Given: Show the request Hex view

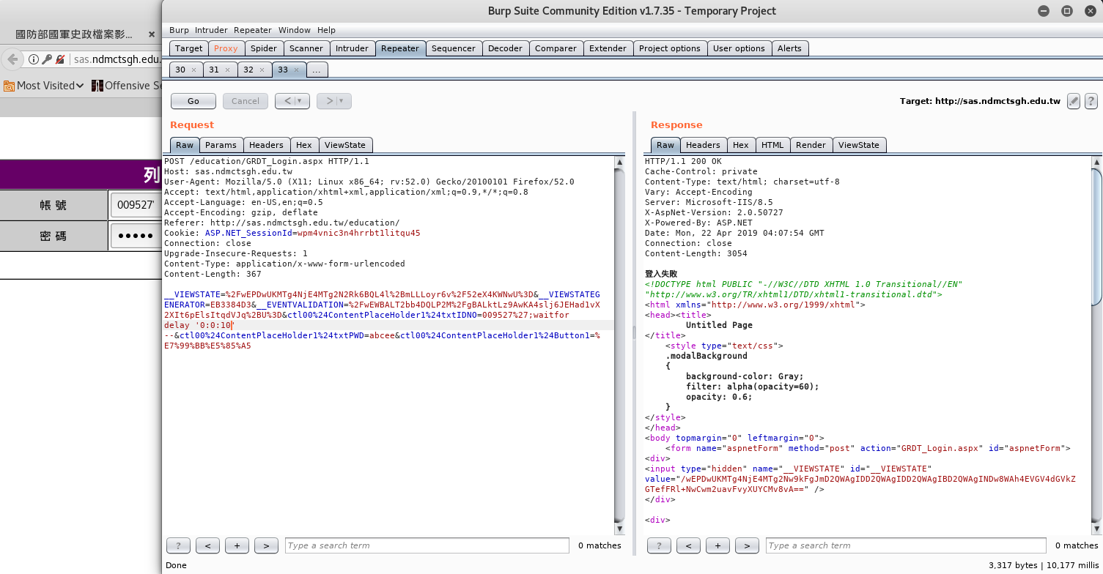Looking at the screenshot, I should click(x=304, y=145).
